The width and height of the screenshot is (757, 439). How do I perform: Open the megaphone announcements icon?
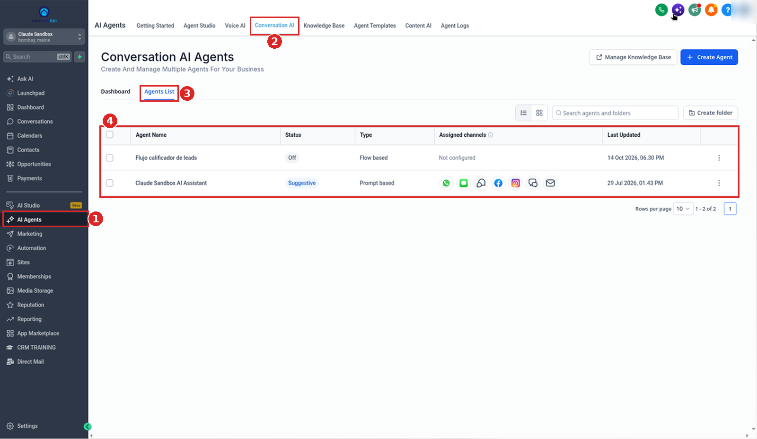[x=695, y=9]
